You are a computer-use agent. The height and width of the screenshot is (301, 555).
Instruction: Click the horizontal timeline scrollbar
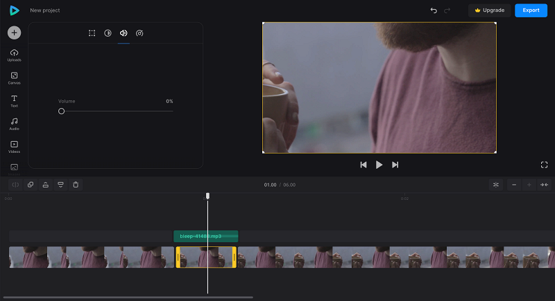(x=128, y=297)
